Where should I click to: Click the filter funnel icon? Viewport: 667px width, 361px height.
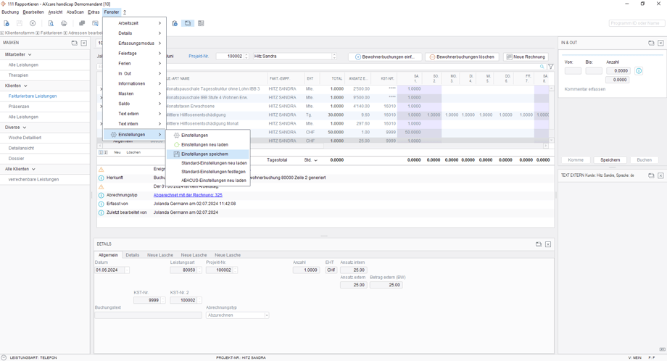pos(551,67)
